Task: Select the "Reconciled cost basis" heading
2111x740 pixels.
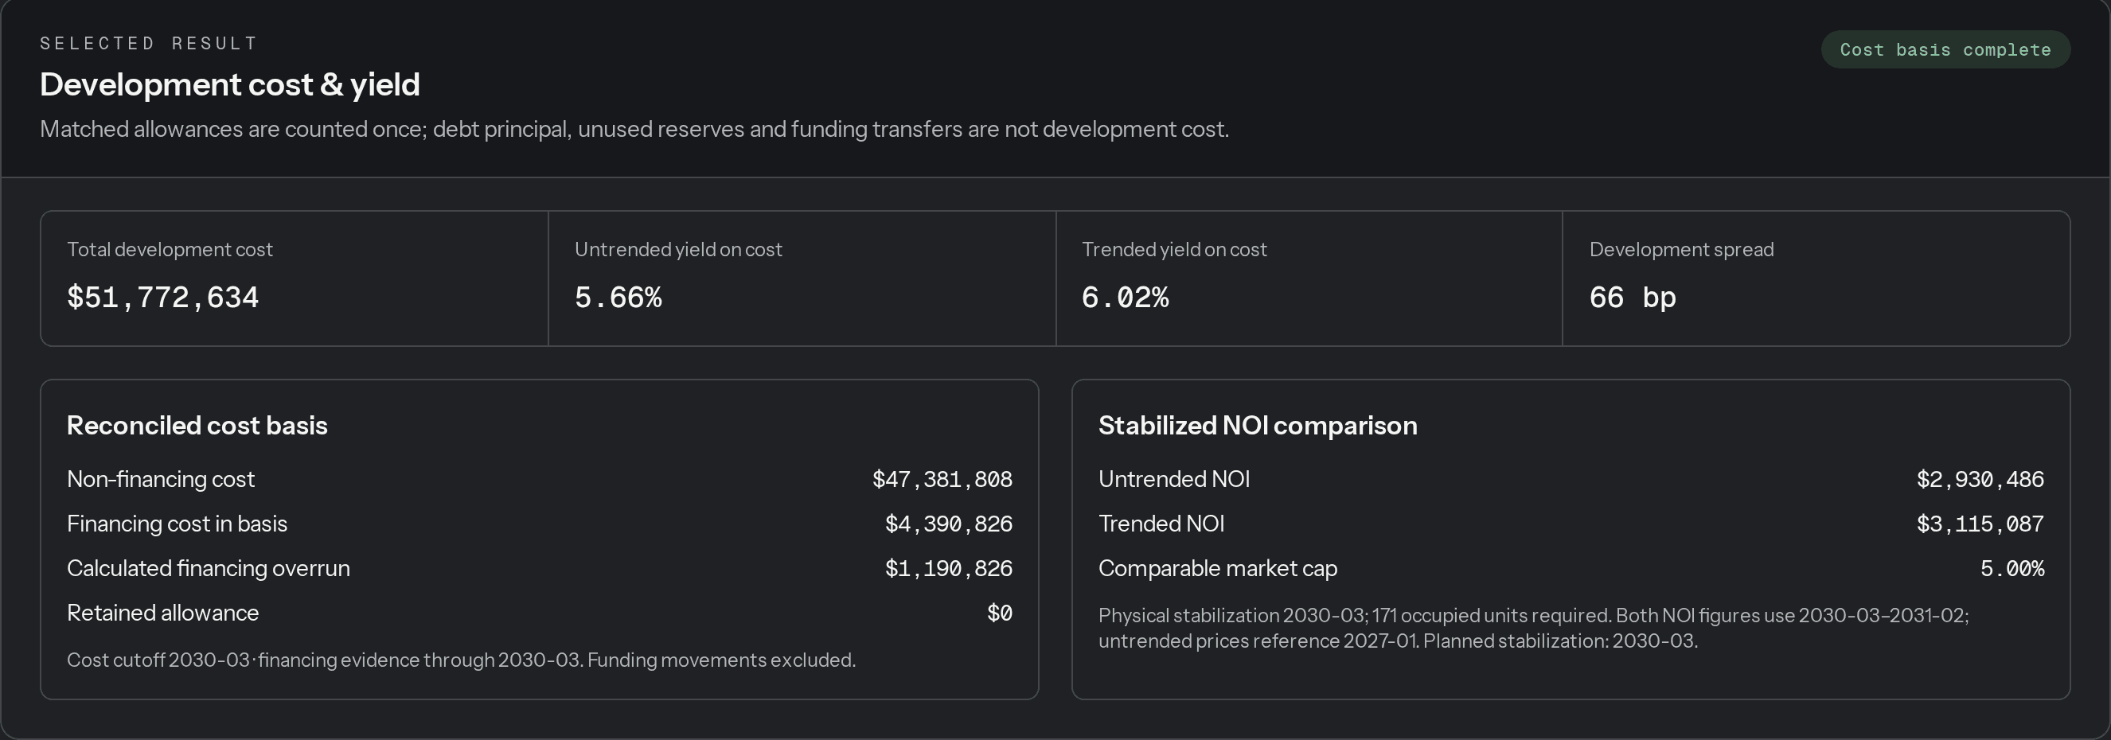Action: [197, 426]
